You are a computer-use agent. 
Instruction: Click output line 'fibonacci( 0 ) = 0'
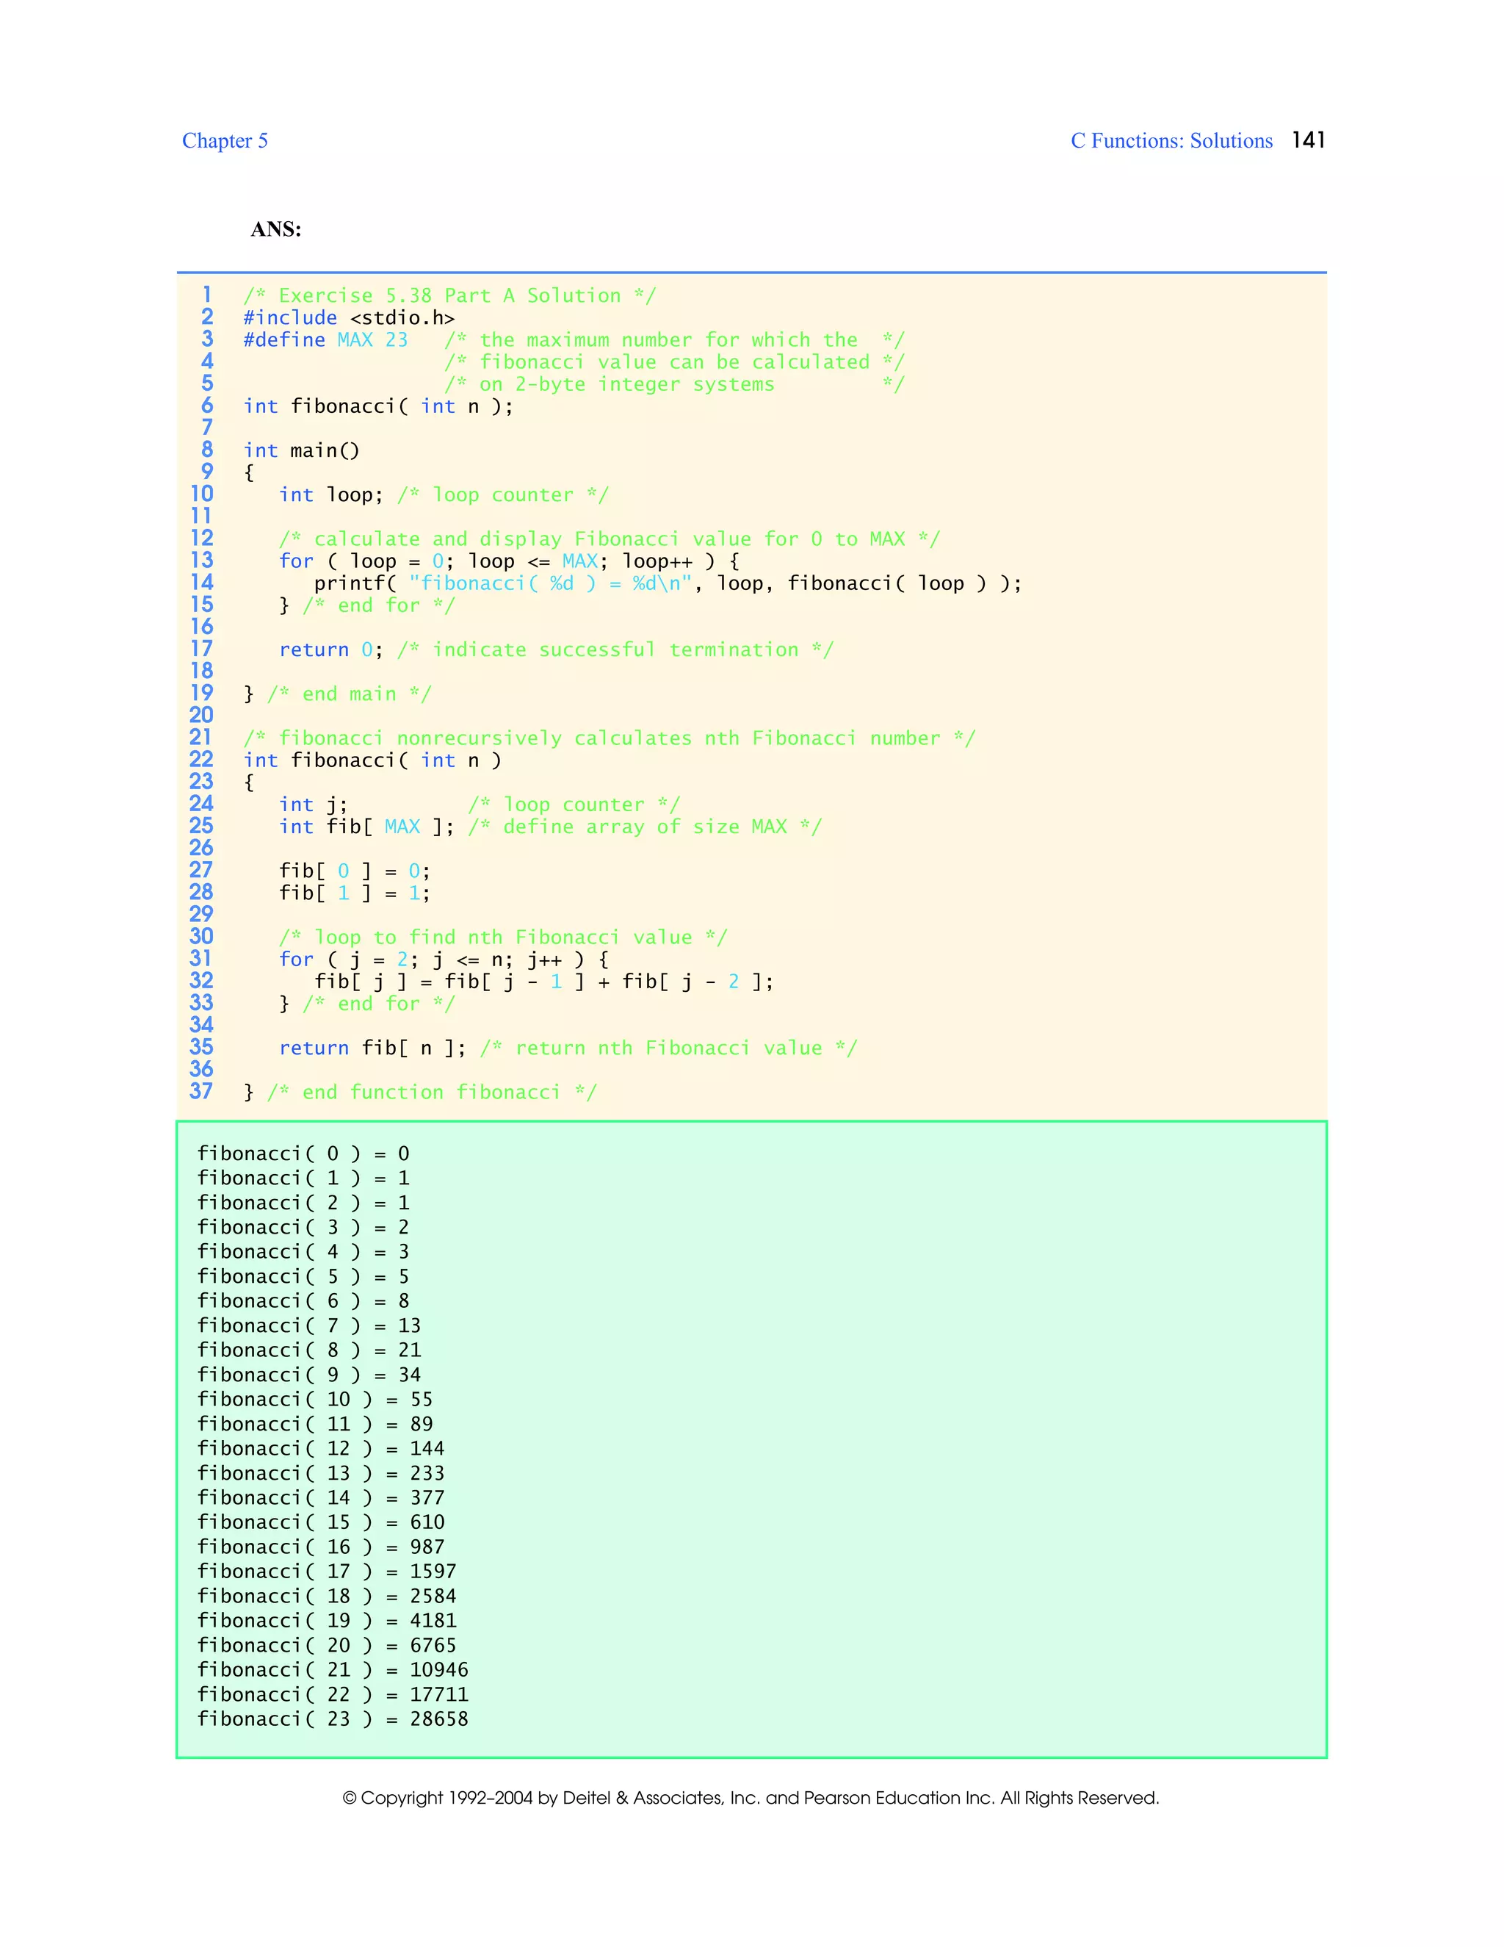(x=303, y=1154)
